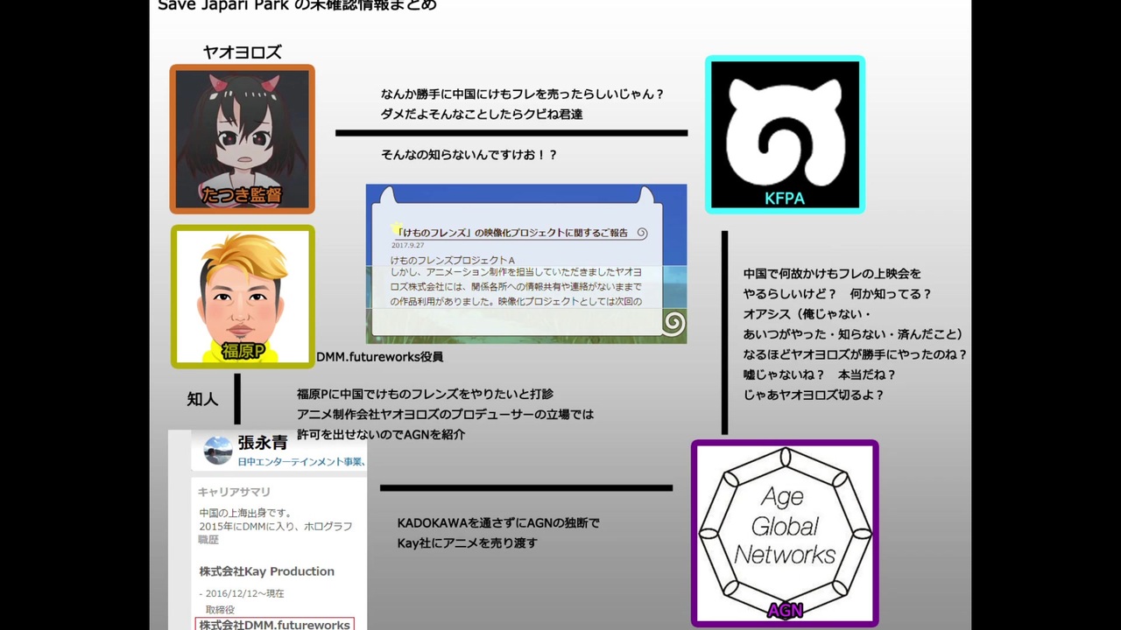
Task: Click the reply そんなの知らないんですけお！？
Action: click(x=469, y=155)
